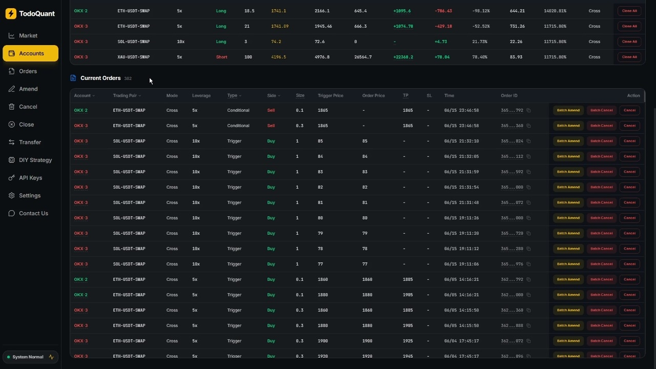Copy the order ID 365...824
Screen dimensions: 656x369
coord(528,141)
